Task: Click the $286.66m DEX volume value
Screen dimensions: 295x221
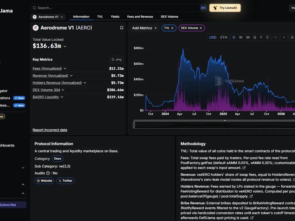Action: [x=115, y=90]
